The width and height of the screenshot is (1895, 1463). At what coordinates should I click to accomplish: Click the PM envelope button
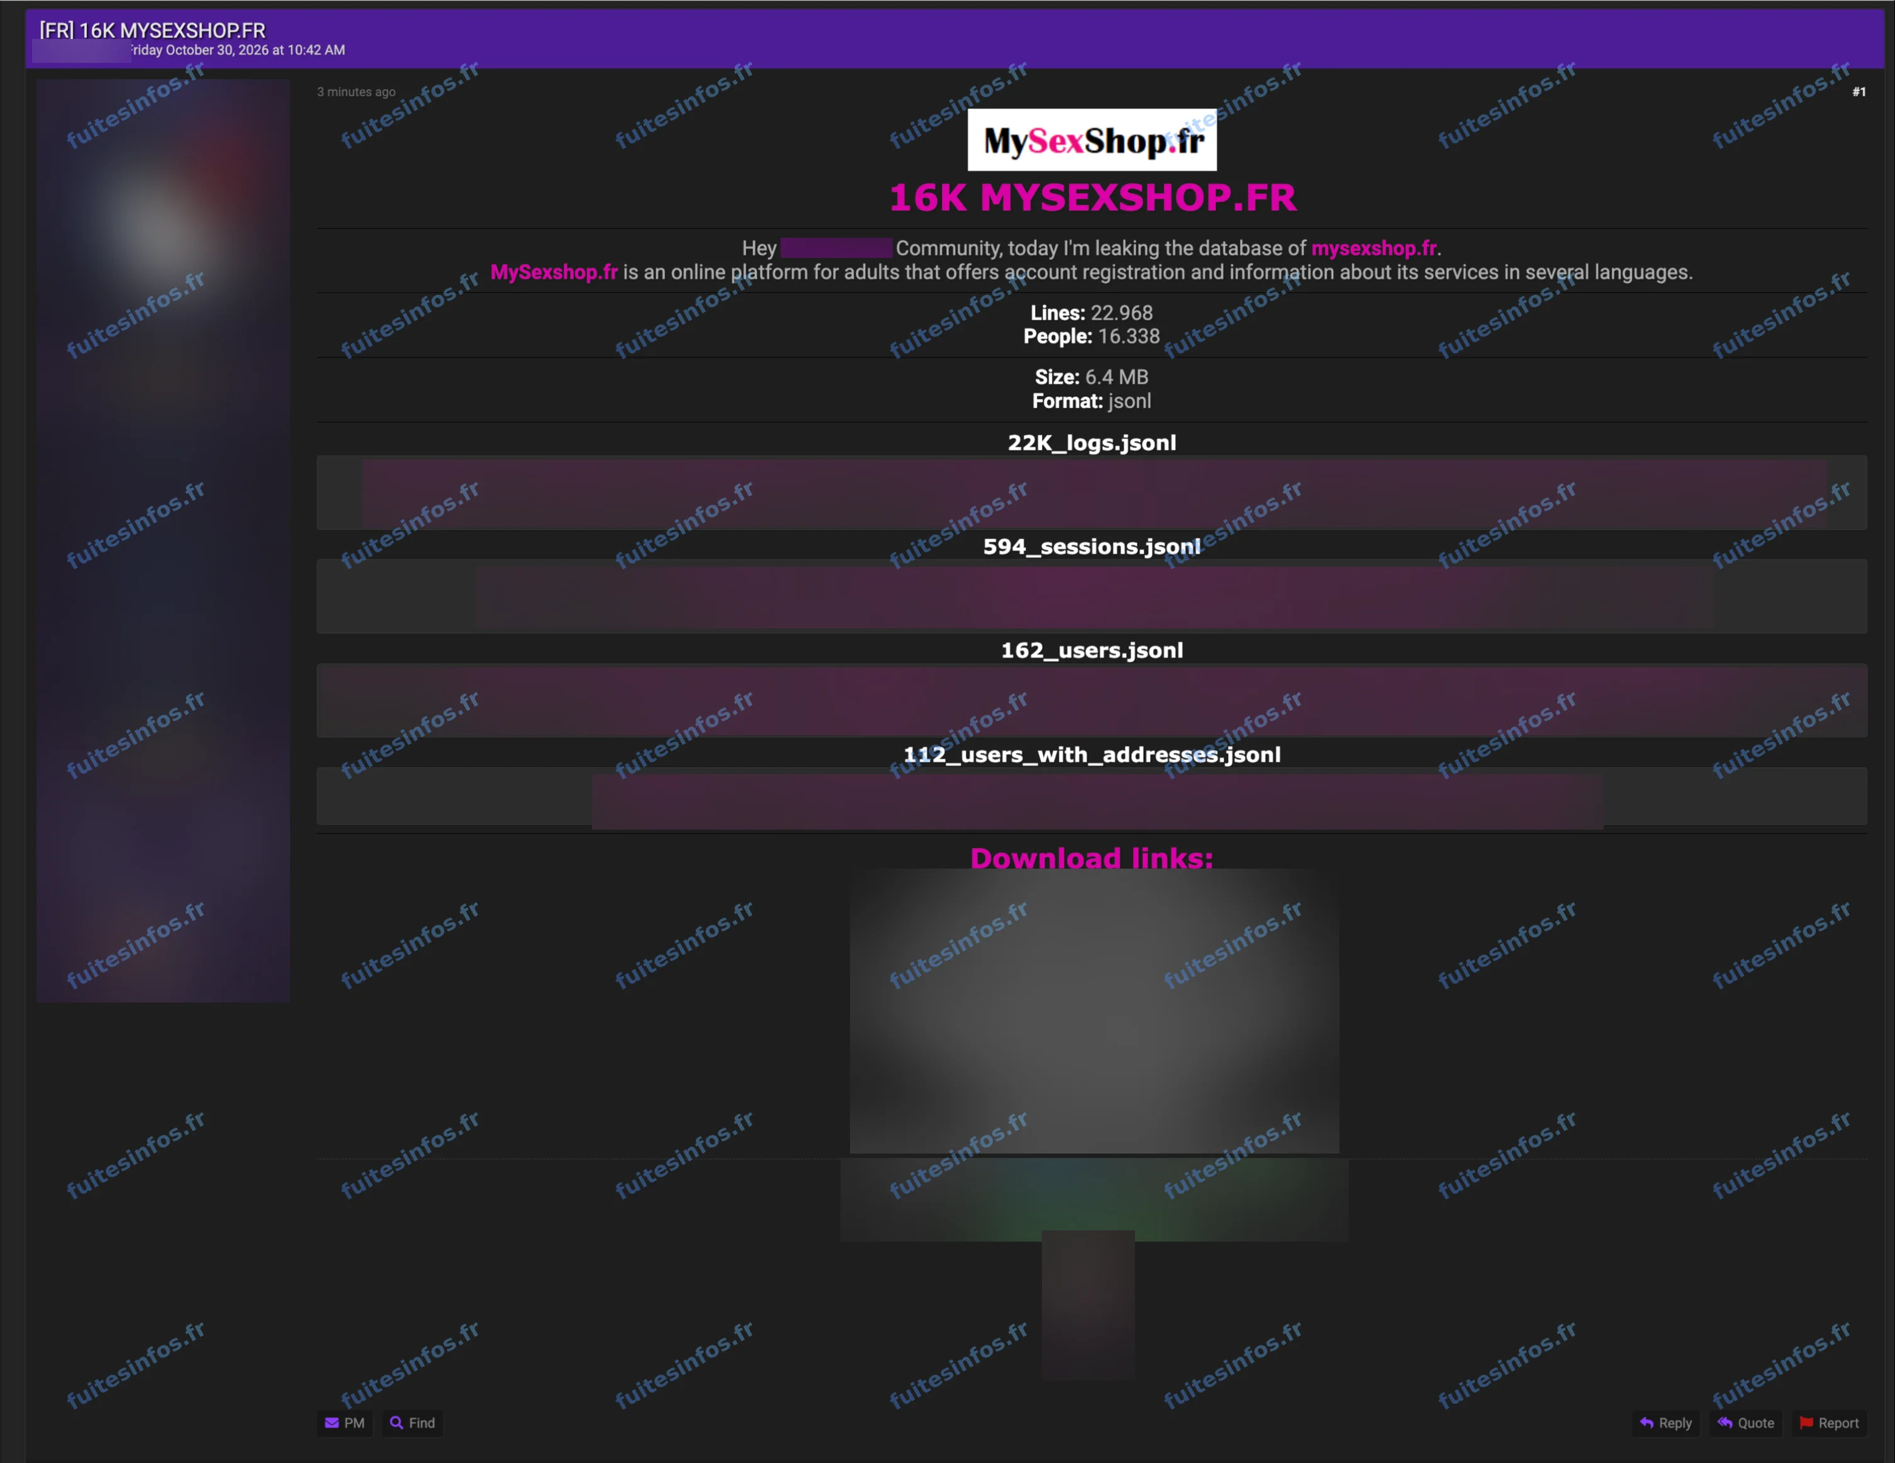[345, 1423]
